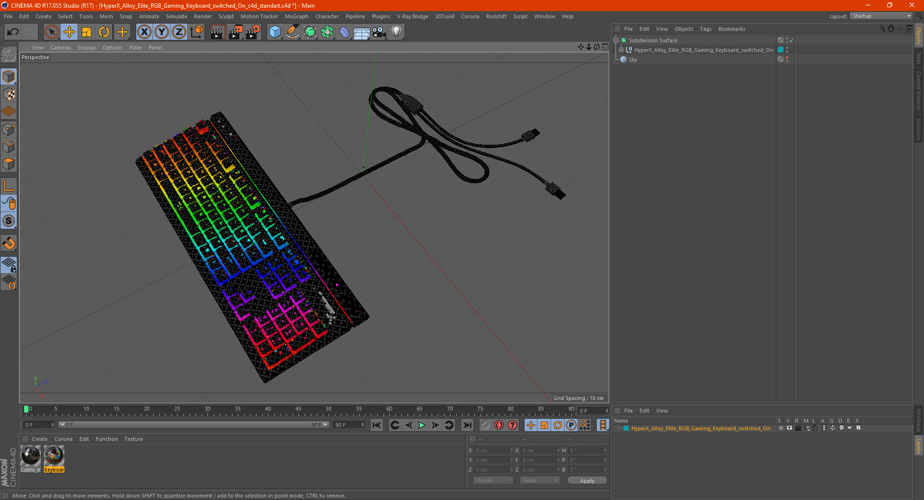
Task: Toggle Sky object visibility dots
Action: 787,59
